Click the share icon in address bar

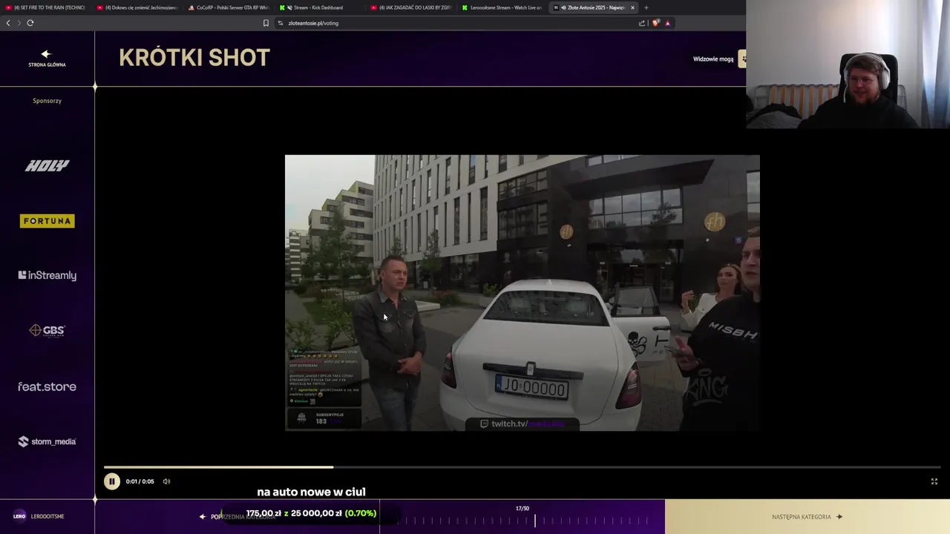642,23
